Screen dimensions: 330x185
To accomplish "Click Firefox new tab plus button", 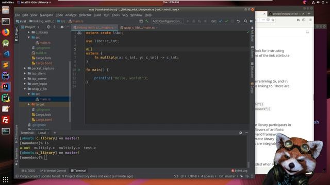I will 309,14.
